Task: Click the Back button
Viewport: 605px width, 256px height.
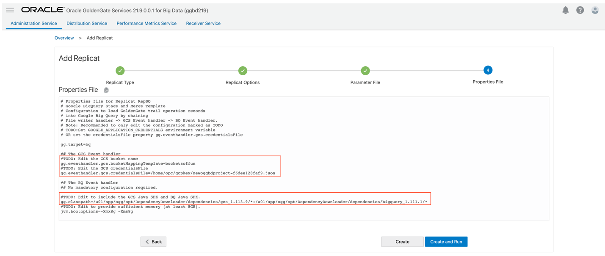Action: pos(153,242)
